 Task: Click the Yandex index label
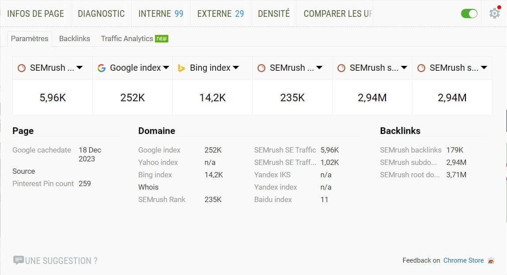pos(276,187)
